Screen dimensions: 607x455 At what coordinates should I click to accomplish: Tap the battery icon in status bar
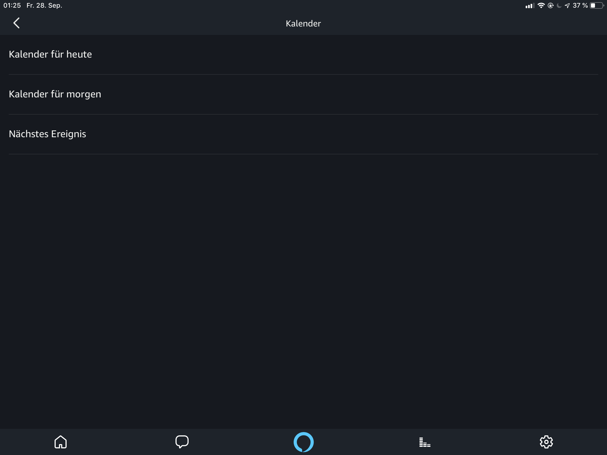tap(597, 5)
